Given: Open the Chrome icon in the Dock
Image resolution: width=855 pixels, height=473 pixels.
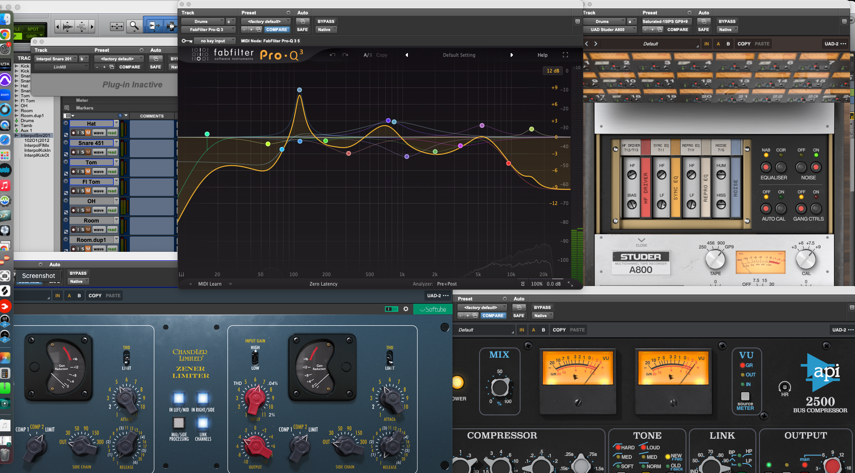Looking at the screenshot, I should coord(5,34).
